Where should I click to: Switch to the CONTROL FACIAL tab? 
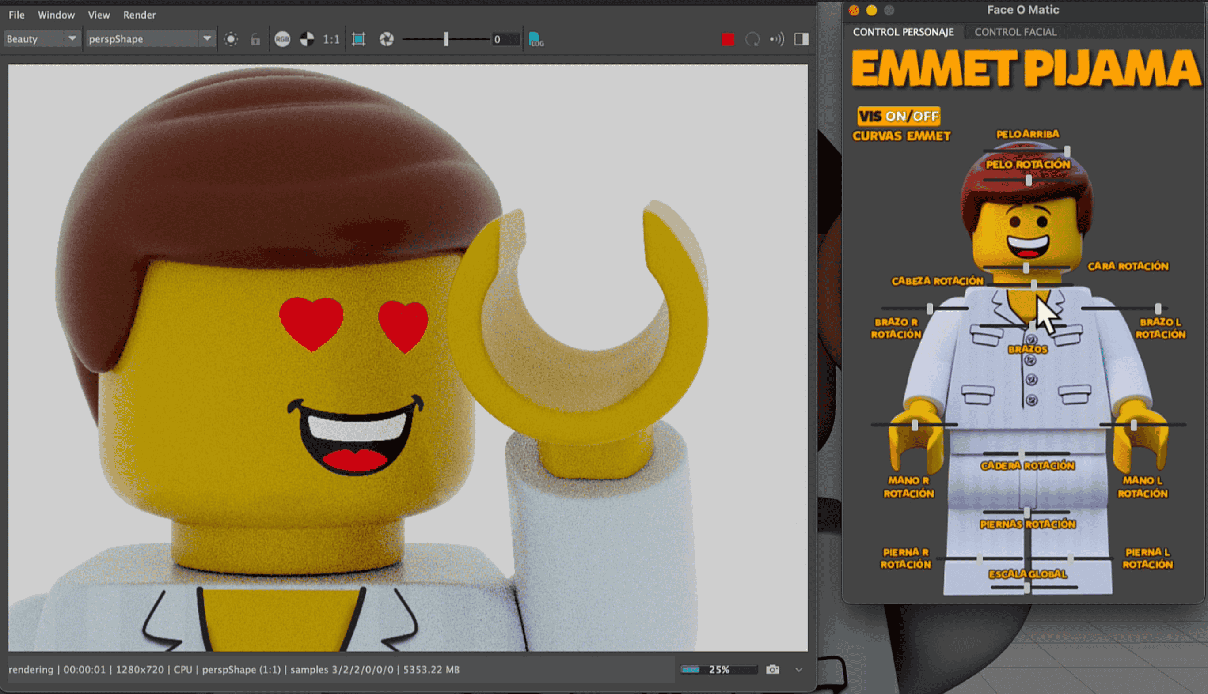click(1015, 32)
